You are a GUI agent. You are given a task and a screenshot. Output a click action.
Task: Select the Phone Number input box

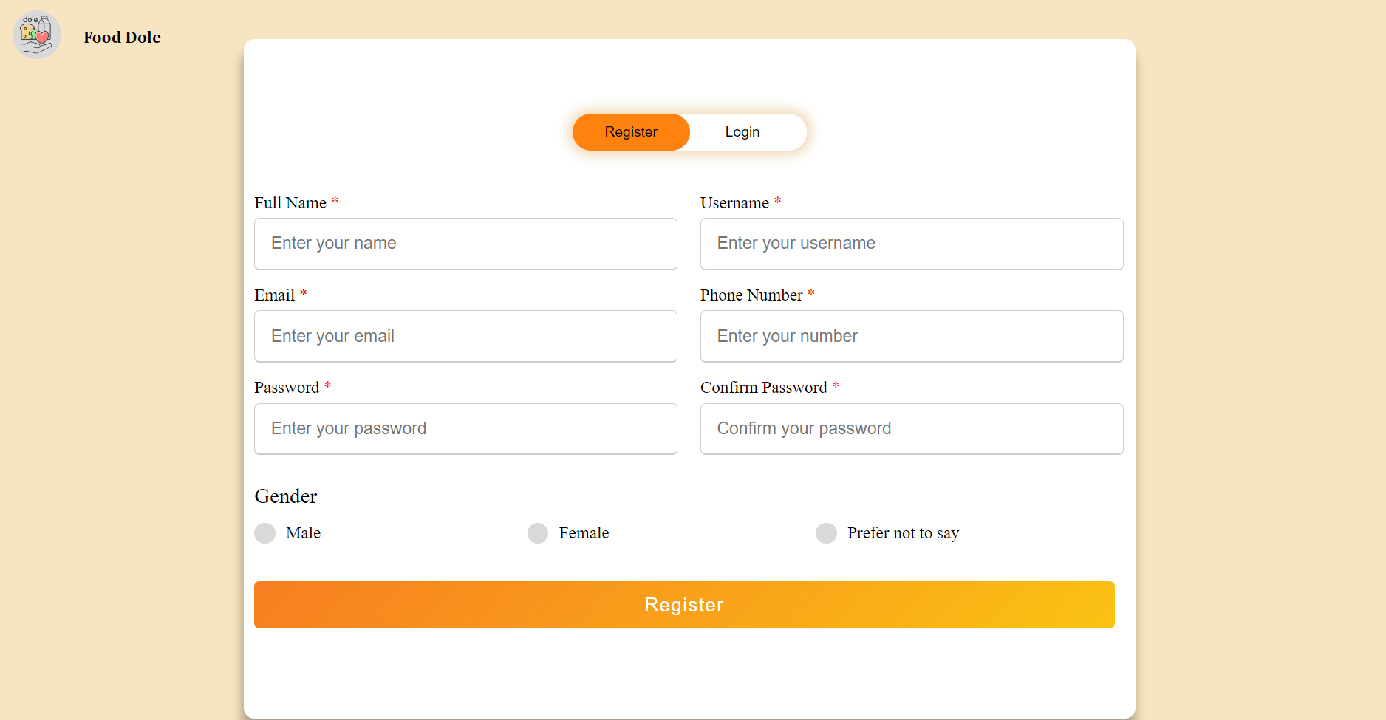tap(912, 336)
